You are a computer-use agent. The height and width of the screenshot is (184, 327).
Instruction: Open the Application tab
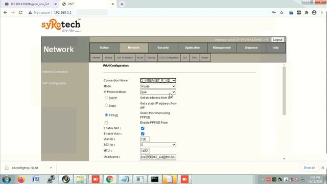click(x=193, y=48)
